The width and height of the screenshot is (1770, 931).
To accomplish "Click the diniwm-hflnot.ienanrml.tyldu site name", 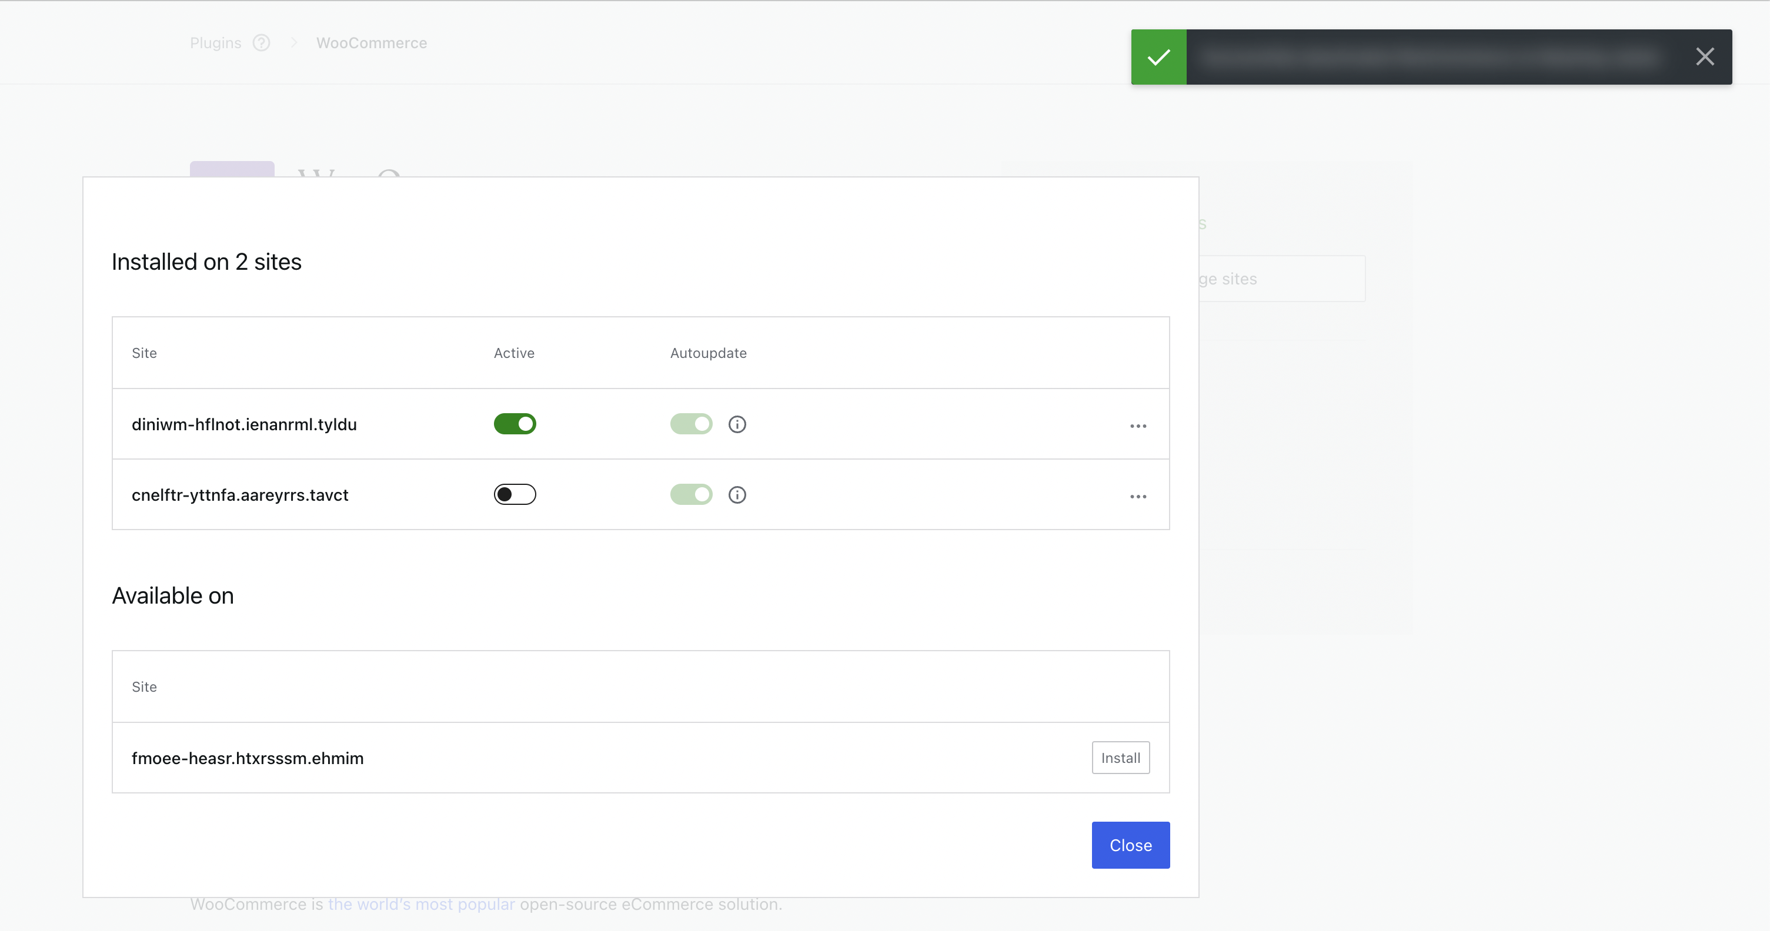I will coord(244,424).
